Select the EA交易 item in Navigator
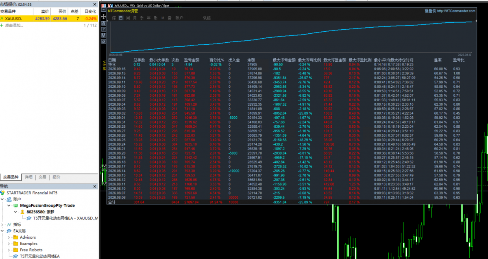 tap(20, 231)
